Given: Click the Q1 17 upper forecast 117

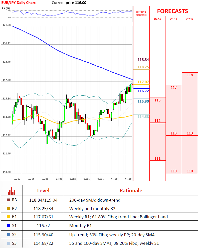Looking at the screenshot, I should pos(174,88).
